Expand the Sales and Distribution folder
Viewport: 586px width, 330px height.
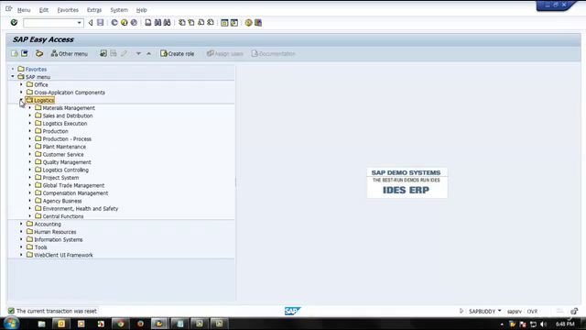pyautogui.click(x=30, y=115)
